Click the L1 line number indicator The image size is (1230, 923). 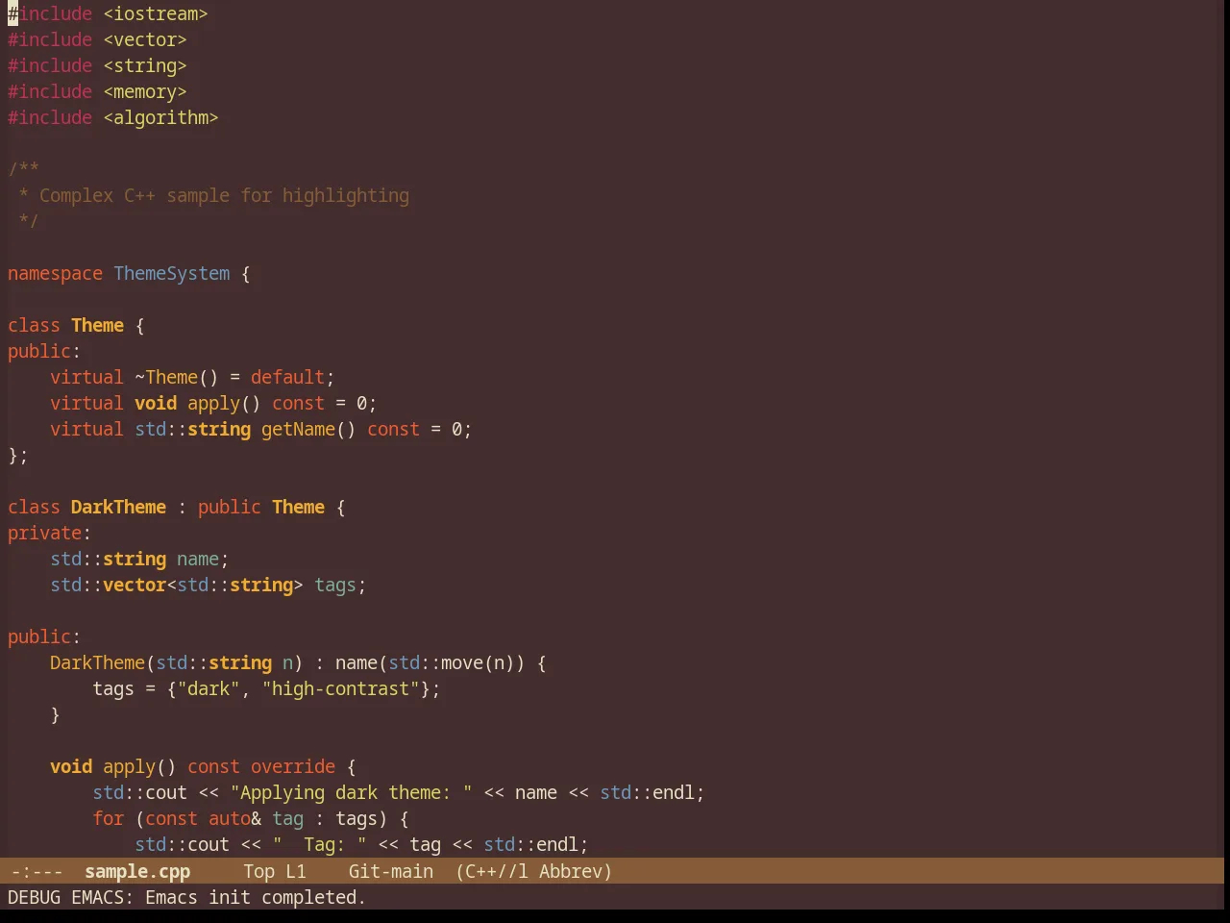(296, 871)
